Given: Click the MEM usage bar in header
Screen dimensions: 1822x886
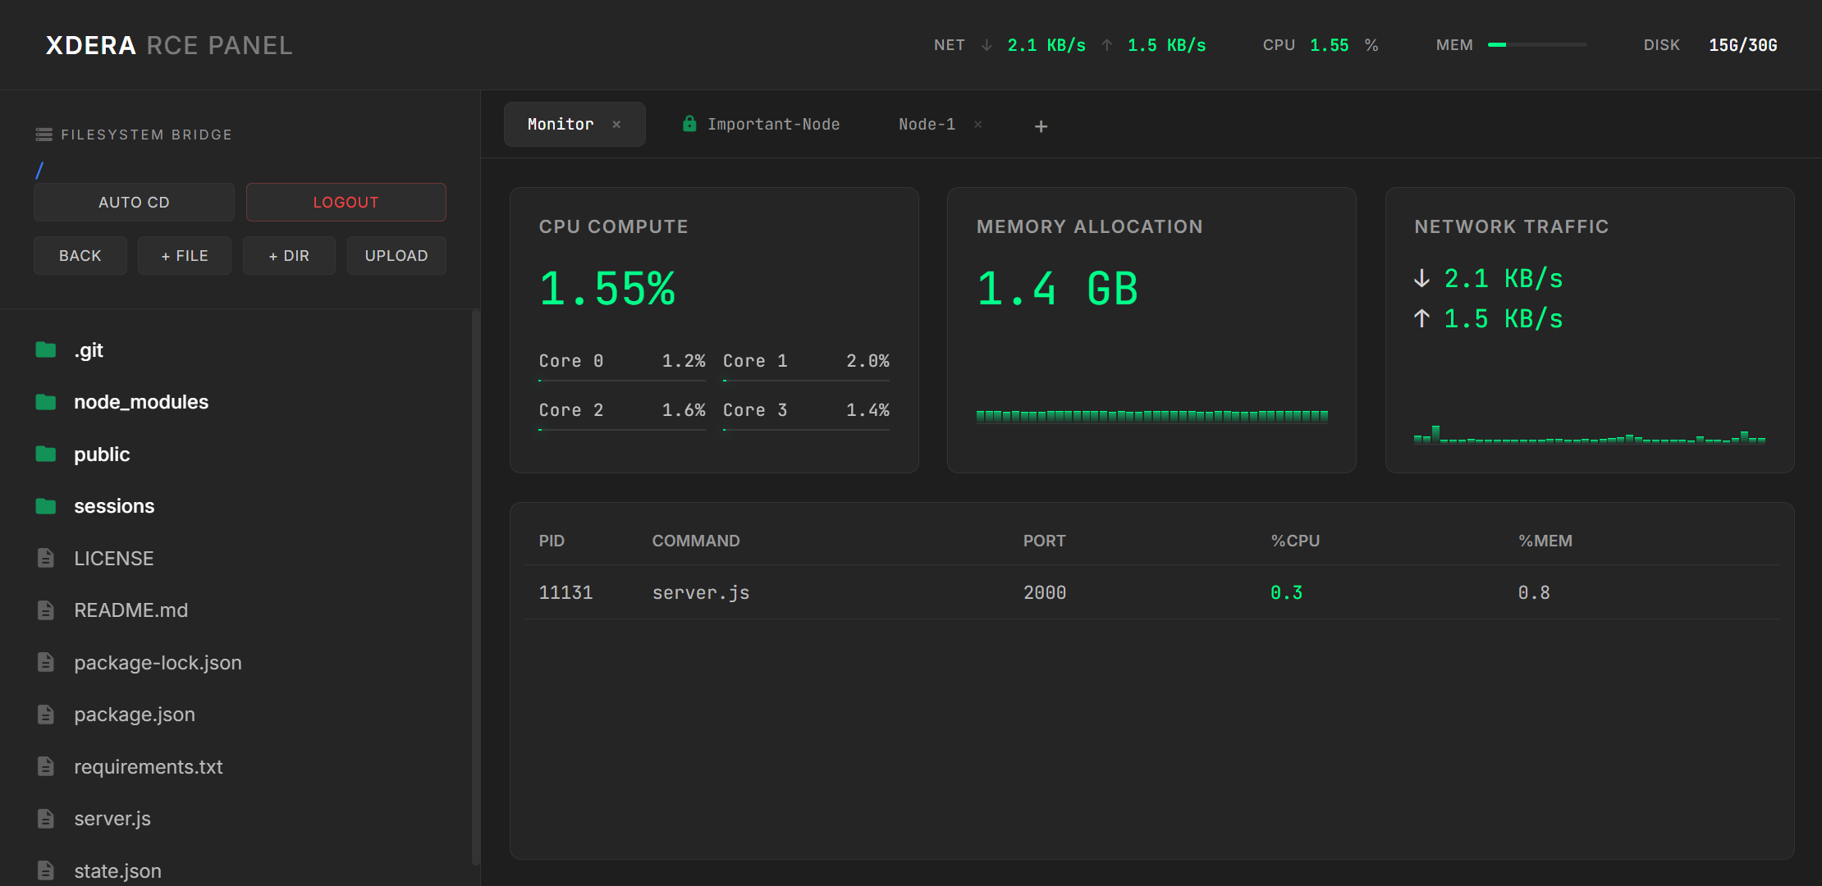Looking at the screenshot, I should (1537, 45).
